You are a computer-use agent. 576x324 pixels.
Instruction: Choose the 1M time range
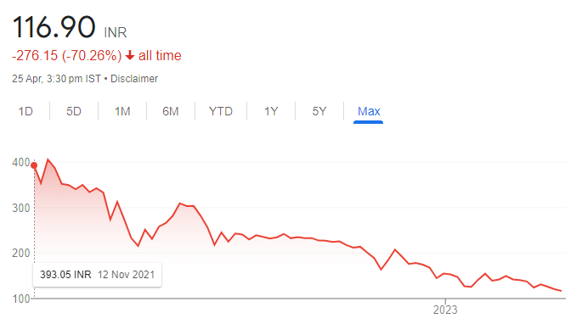(x=122, y=111)
